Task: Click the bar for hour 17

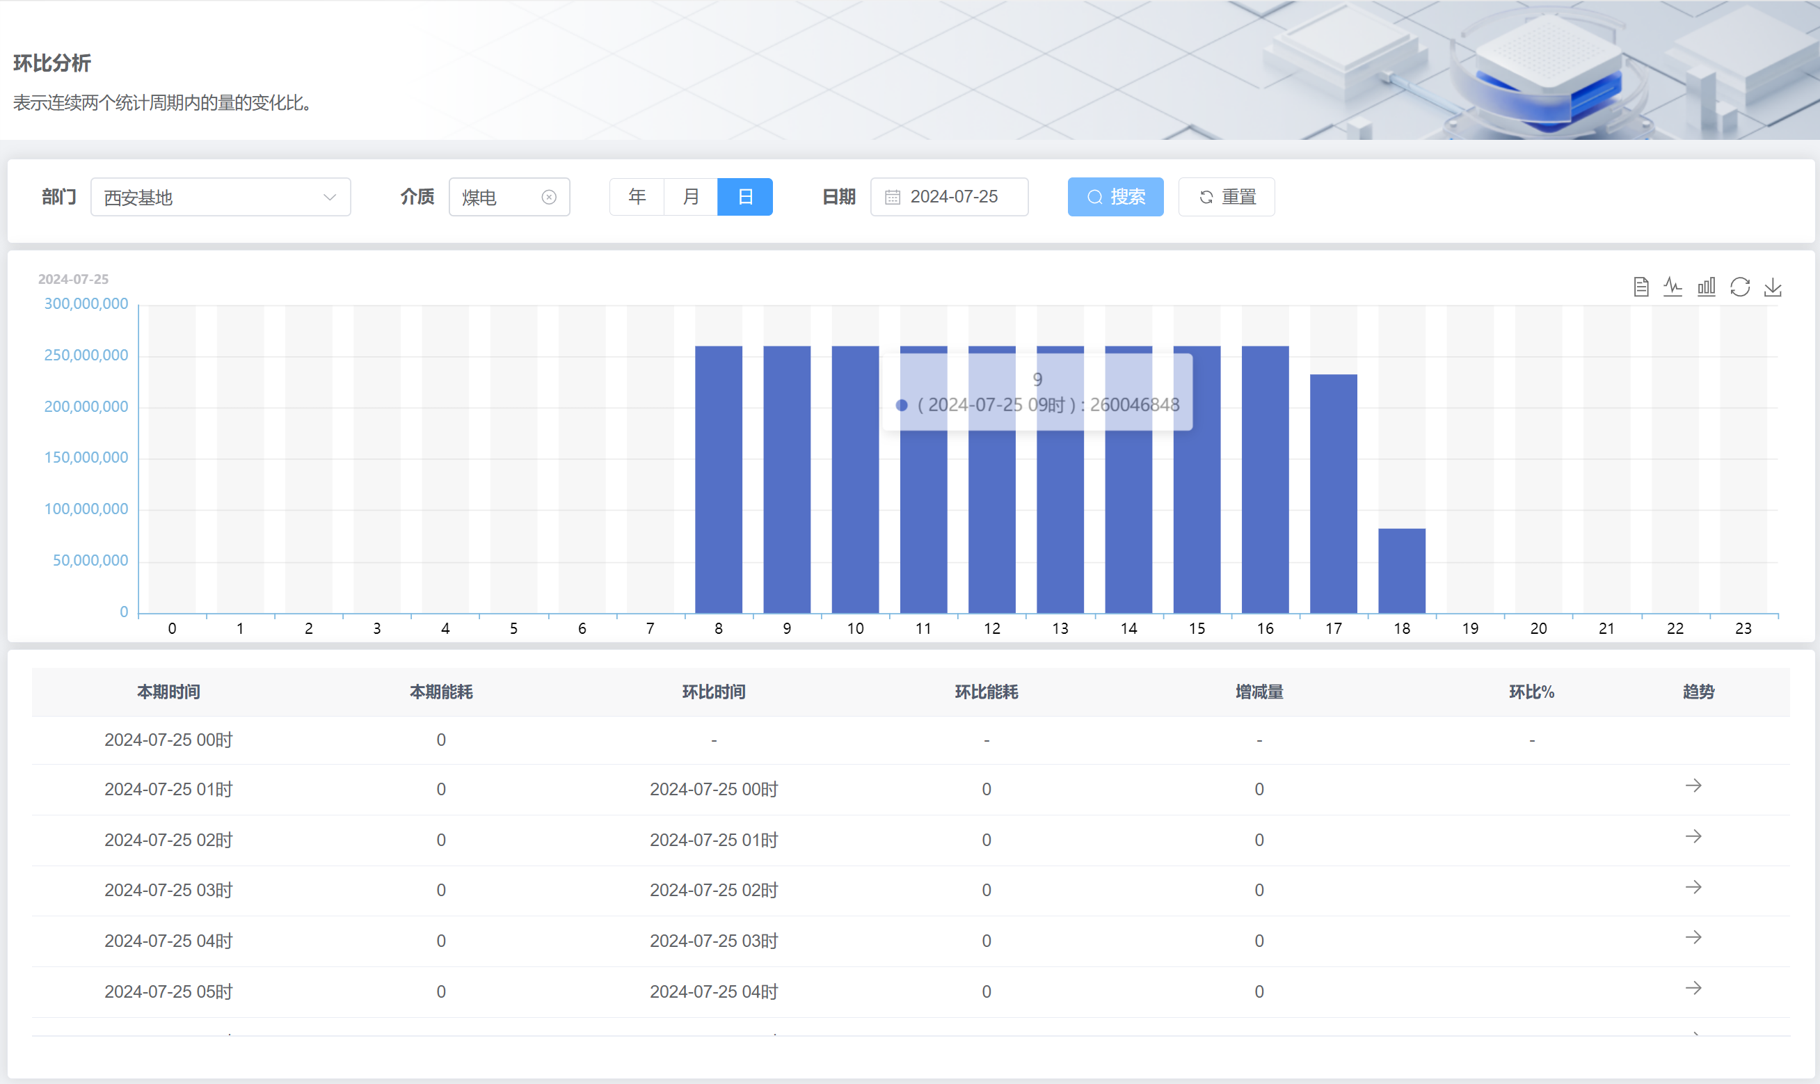Action: (1333, 493)
